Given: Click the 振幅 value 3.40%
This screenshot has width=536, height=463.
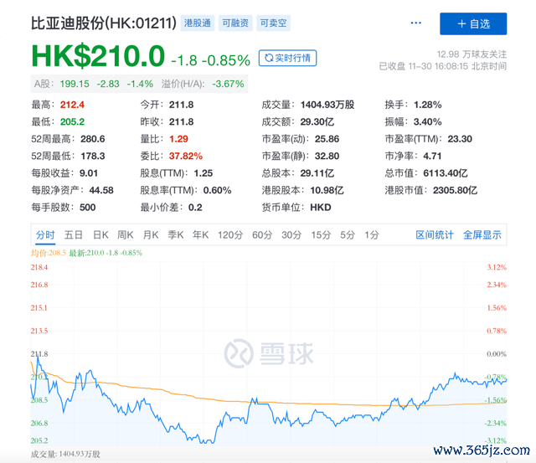Looking at the screenshot, I should coord(427,121).
